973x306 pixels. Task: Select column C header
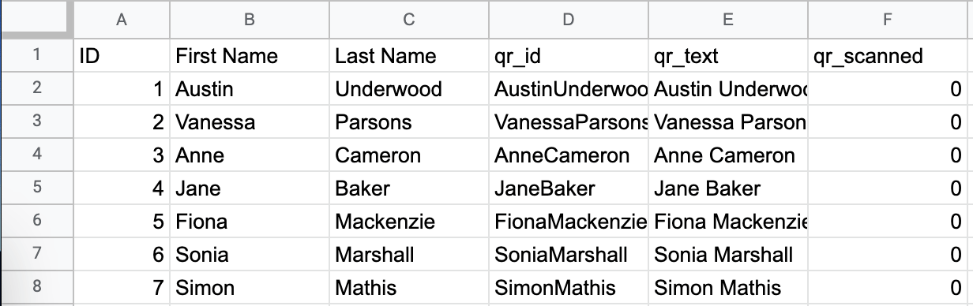pos(408,21)
